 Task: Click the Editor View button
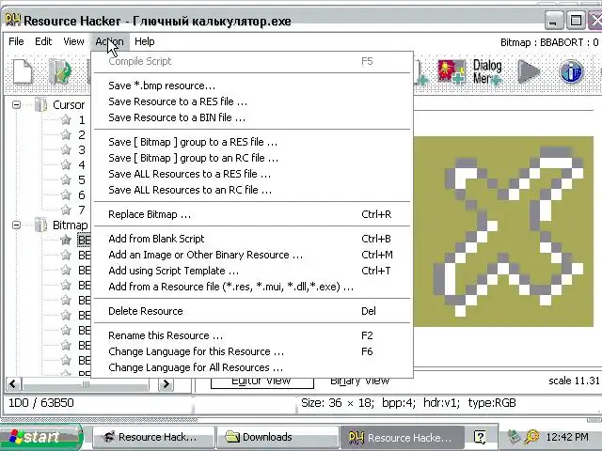pyautogui.click(x=262, y=382)
